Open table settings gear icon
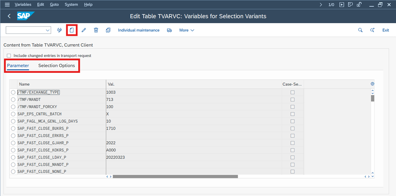 click(x=372, y=84)
